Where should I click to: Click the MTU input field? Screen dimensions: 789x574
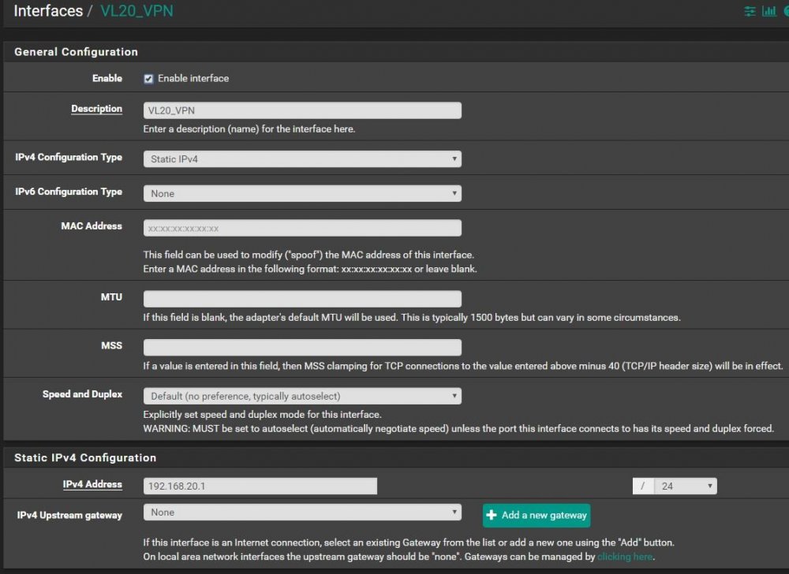[302, 299]
